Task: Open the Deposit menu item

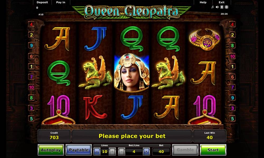Action: click(42, 2)
